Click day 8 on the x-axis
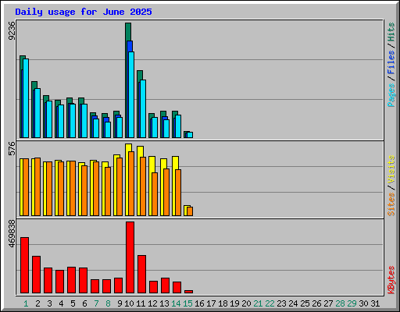The image size is (400, 312). coord(108,303)
